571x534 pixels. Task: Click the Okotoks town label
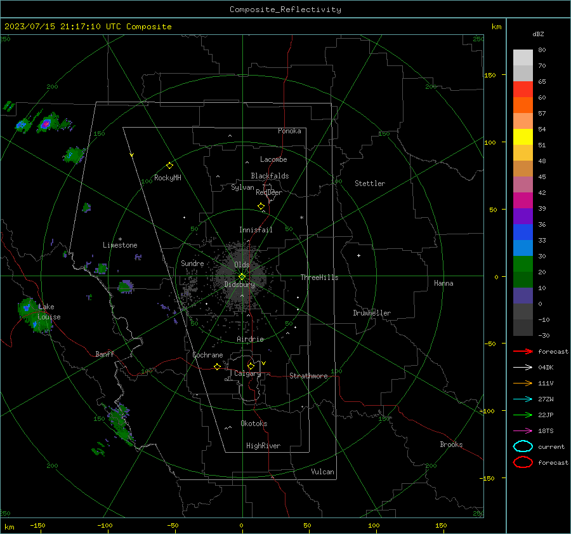point(254,424)
